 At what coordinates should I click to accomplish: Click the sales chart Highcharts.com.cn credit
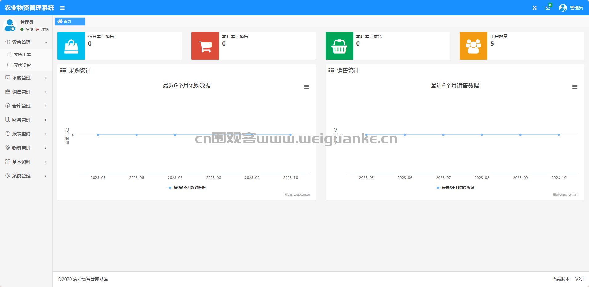pyautogui.click(x=566, y=195)
